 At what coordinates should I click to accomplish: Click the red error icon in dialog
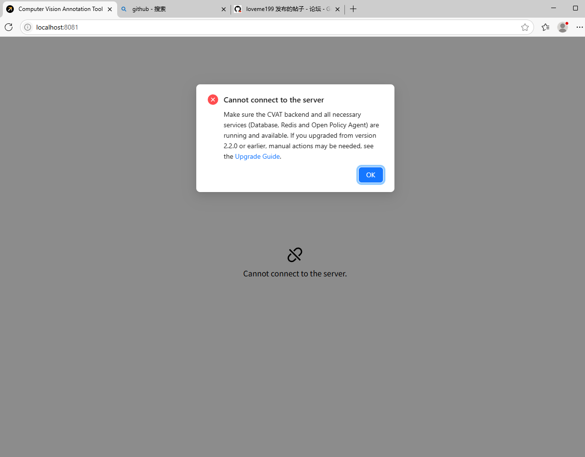tap(213, 100)
